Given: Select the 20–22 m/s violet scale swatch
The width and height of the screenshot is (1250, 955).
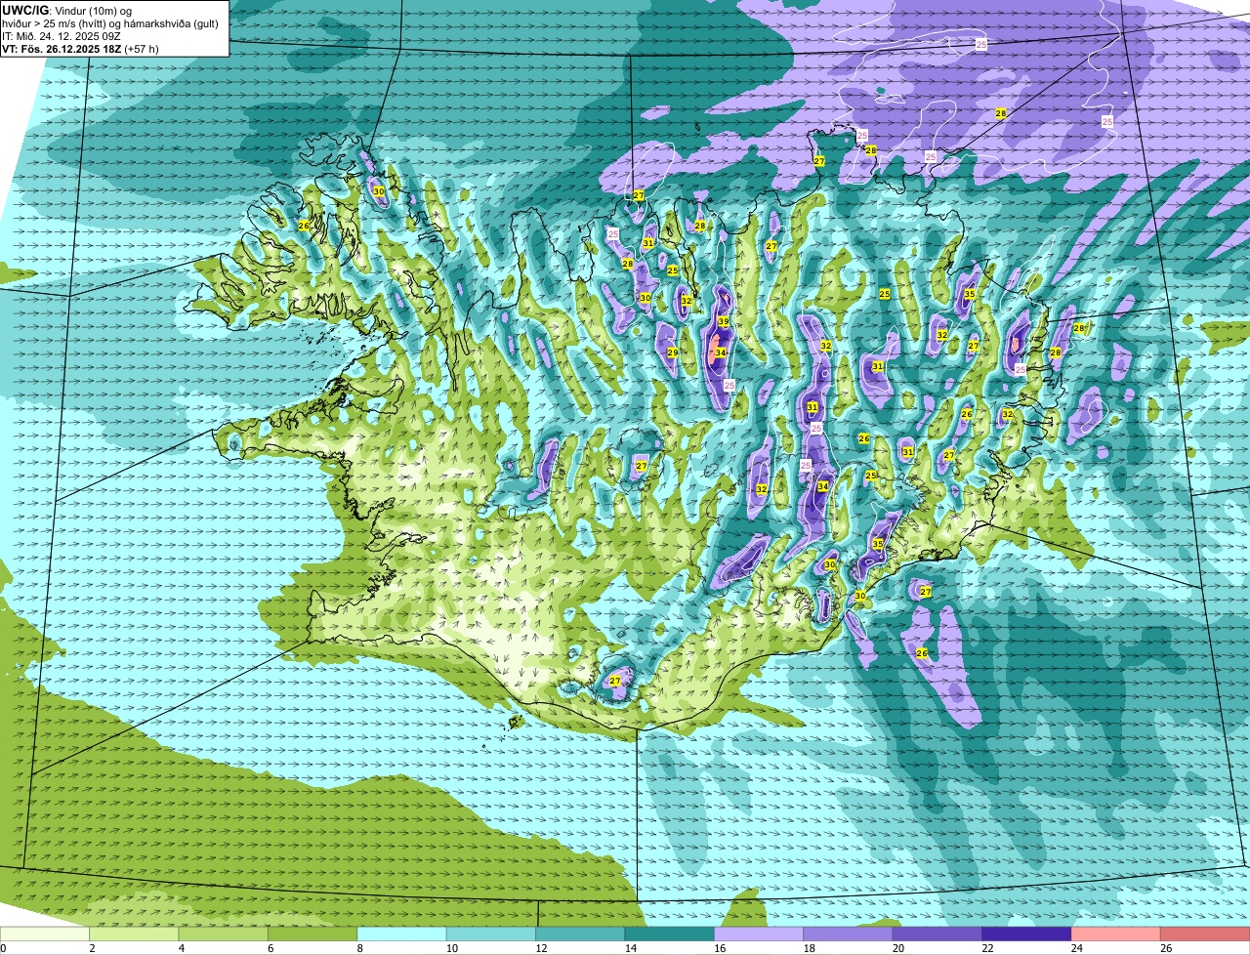Looking at the screenshot, I should 937,934.
